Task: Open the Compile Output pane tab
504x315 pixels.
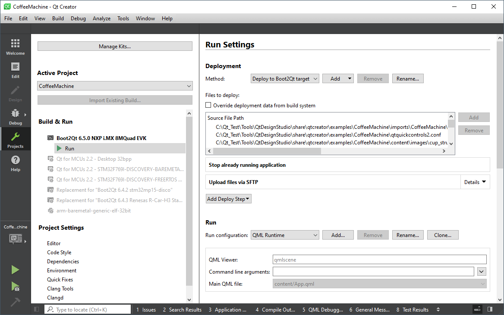Action: pos(275,309)
